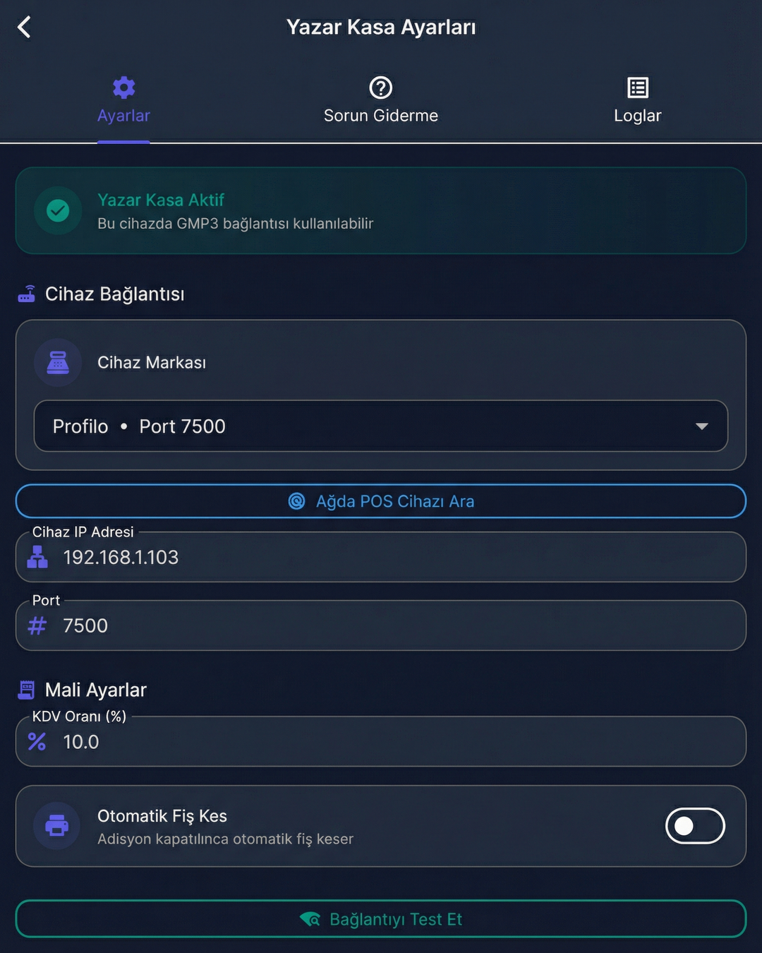Click the Ayarlar gear icon
The image size is (762, 953).
[x=123, y=88]
